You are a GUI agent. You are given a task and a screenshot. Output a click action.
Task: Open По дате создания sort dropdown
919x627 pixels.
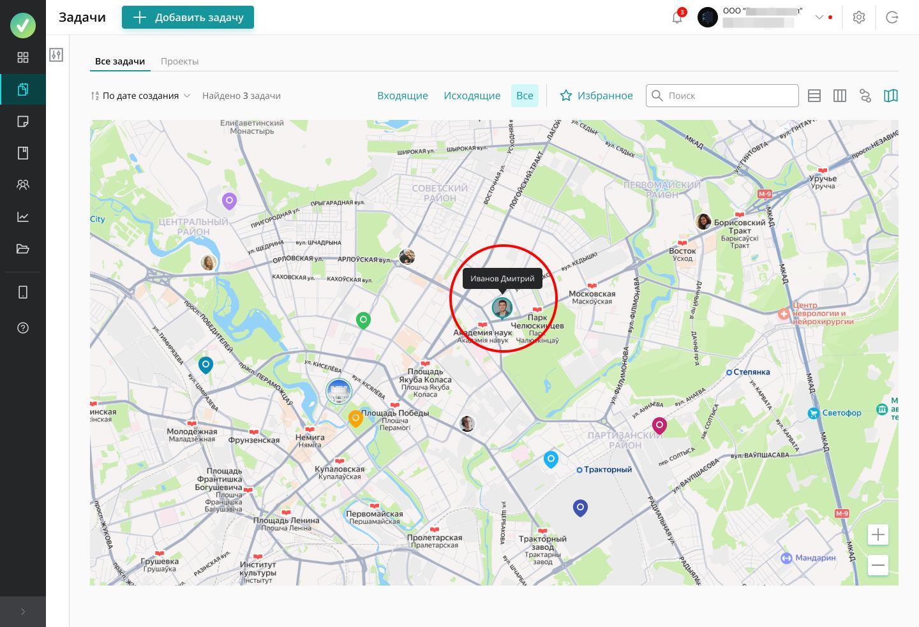point(140,96)
